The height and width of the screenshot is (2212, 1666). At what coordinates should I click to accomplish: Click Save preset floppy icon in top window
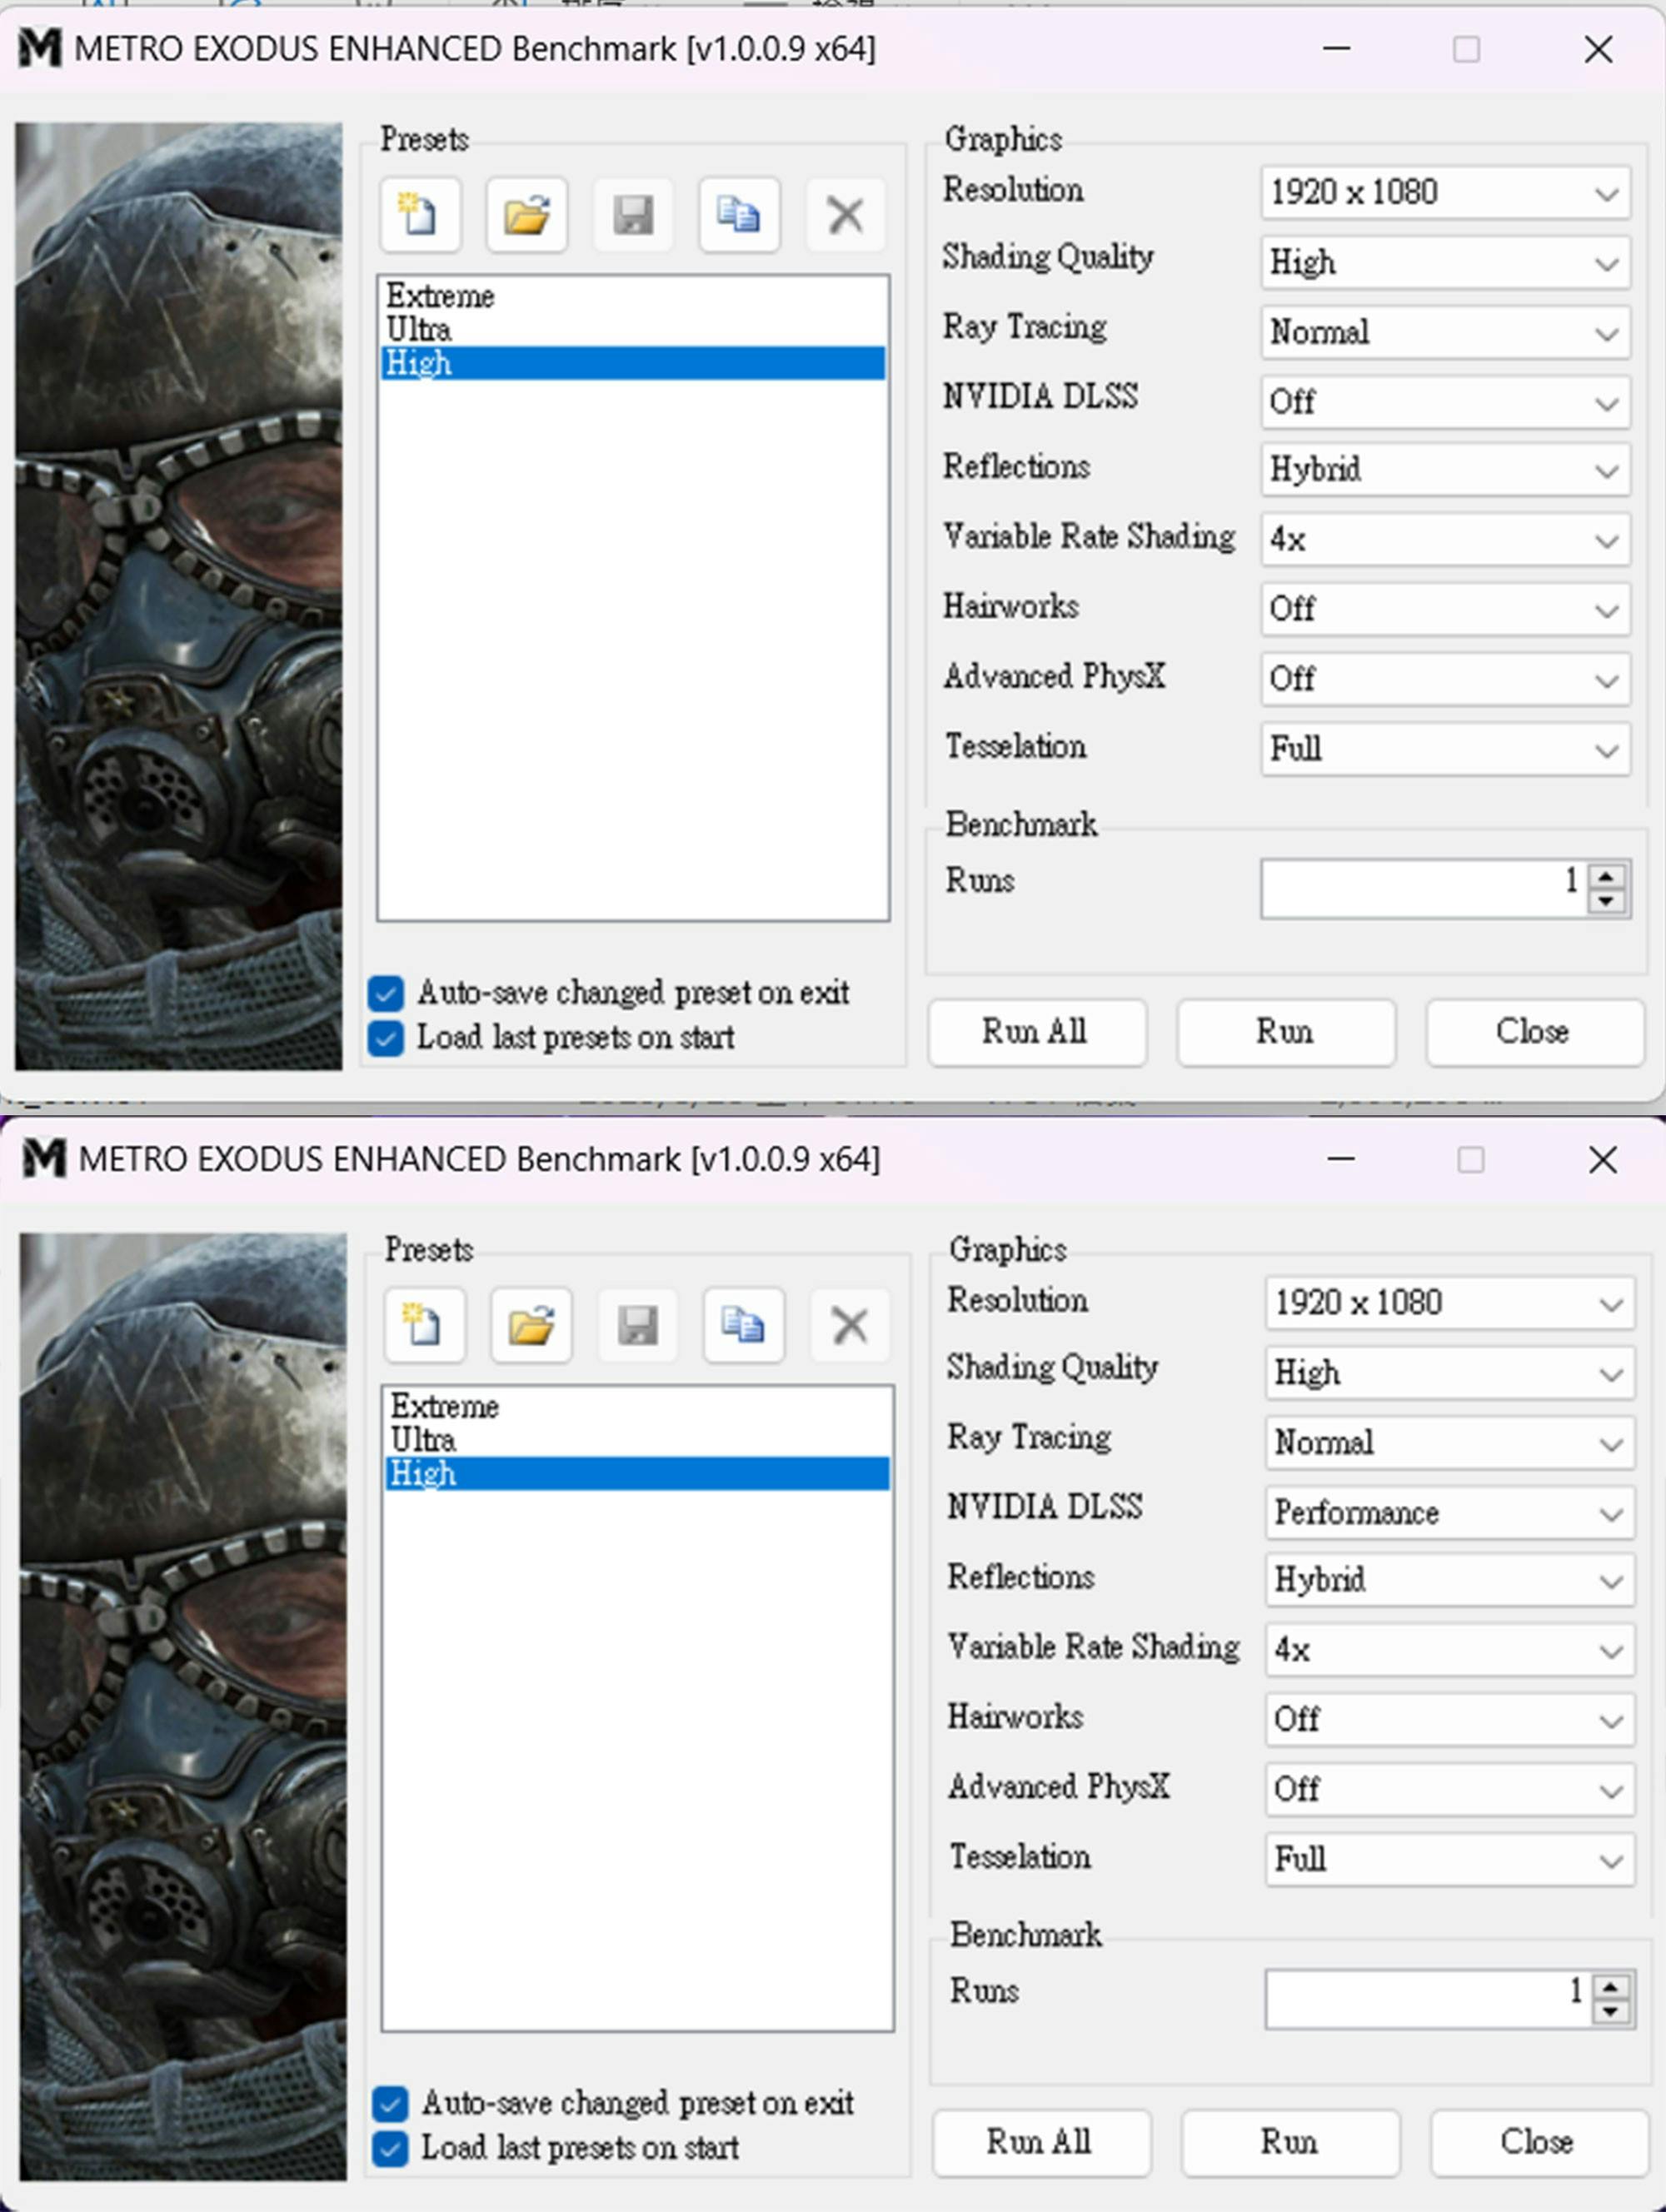tap(633, 214)
